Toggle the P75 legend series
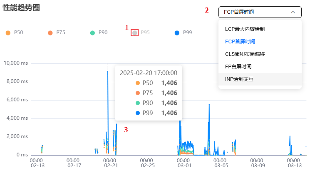 57,33
